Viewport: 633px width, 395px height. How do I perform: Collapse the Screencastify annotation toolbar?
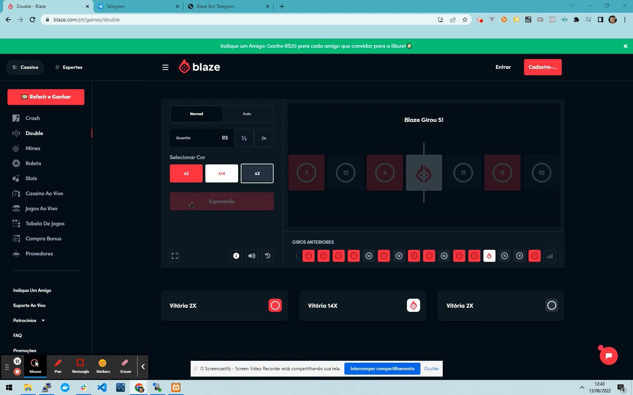tap(143, 366)
